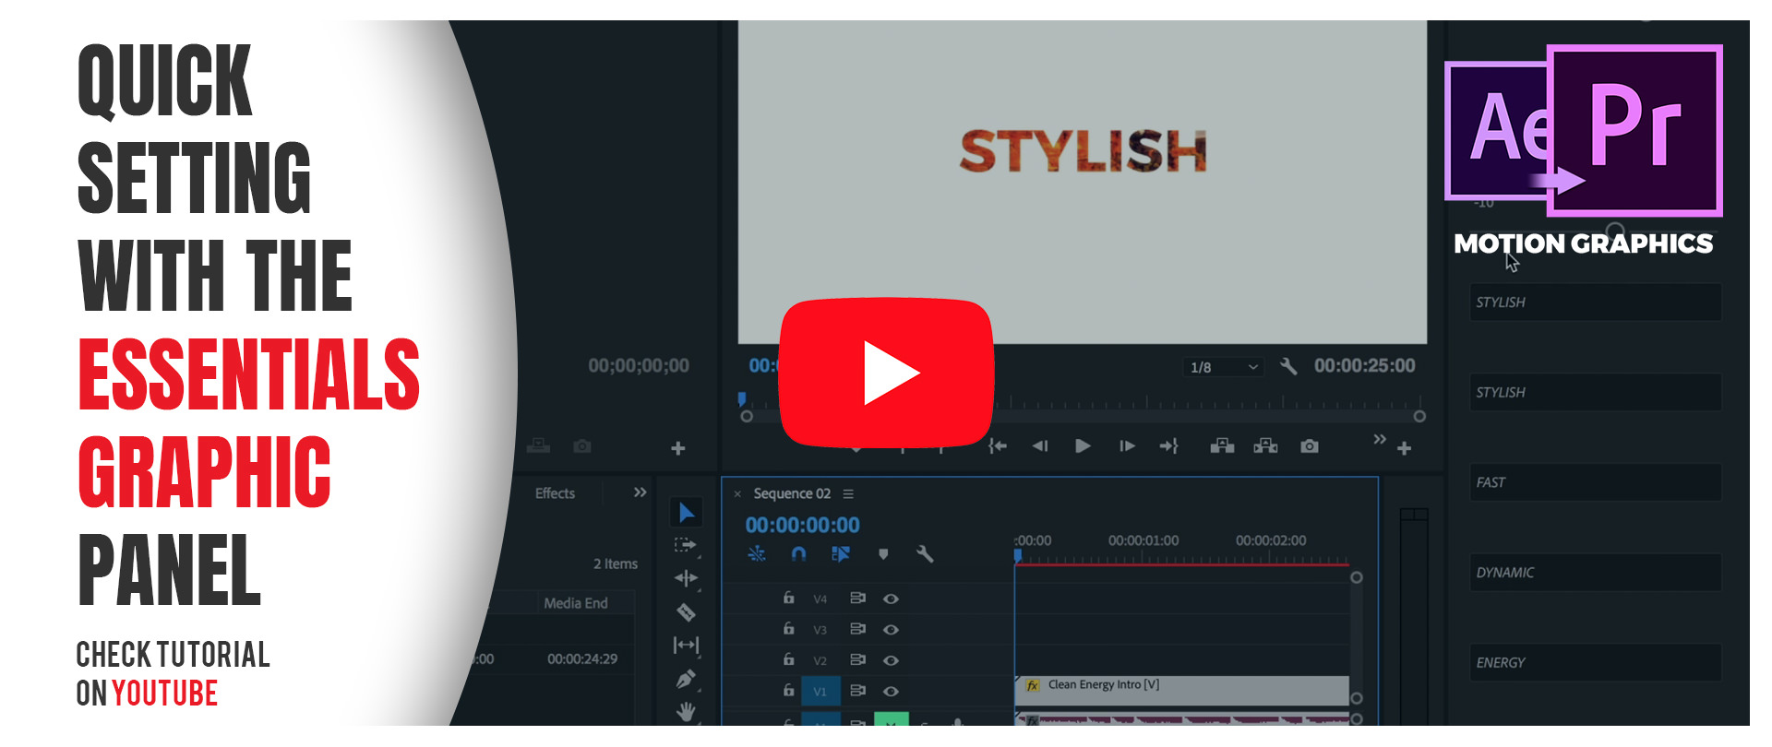This screenshot has height=747, width=1772.
Task: Click the Program Monitor scrub bar playhead
Action: coord(741,399)
